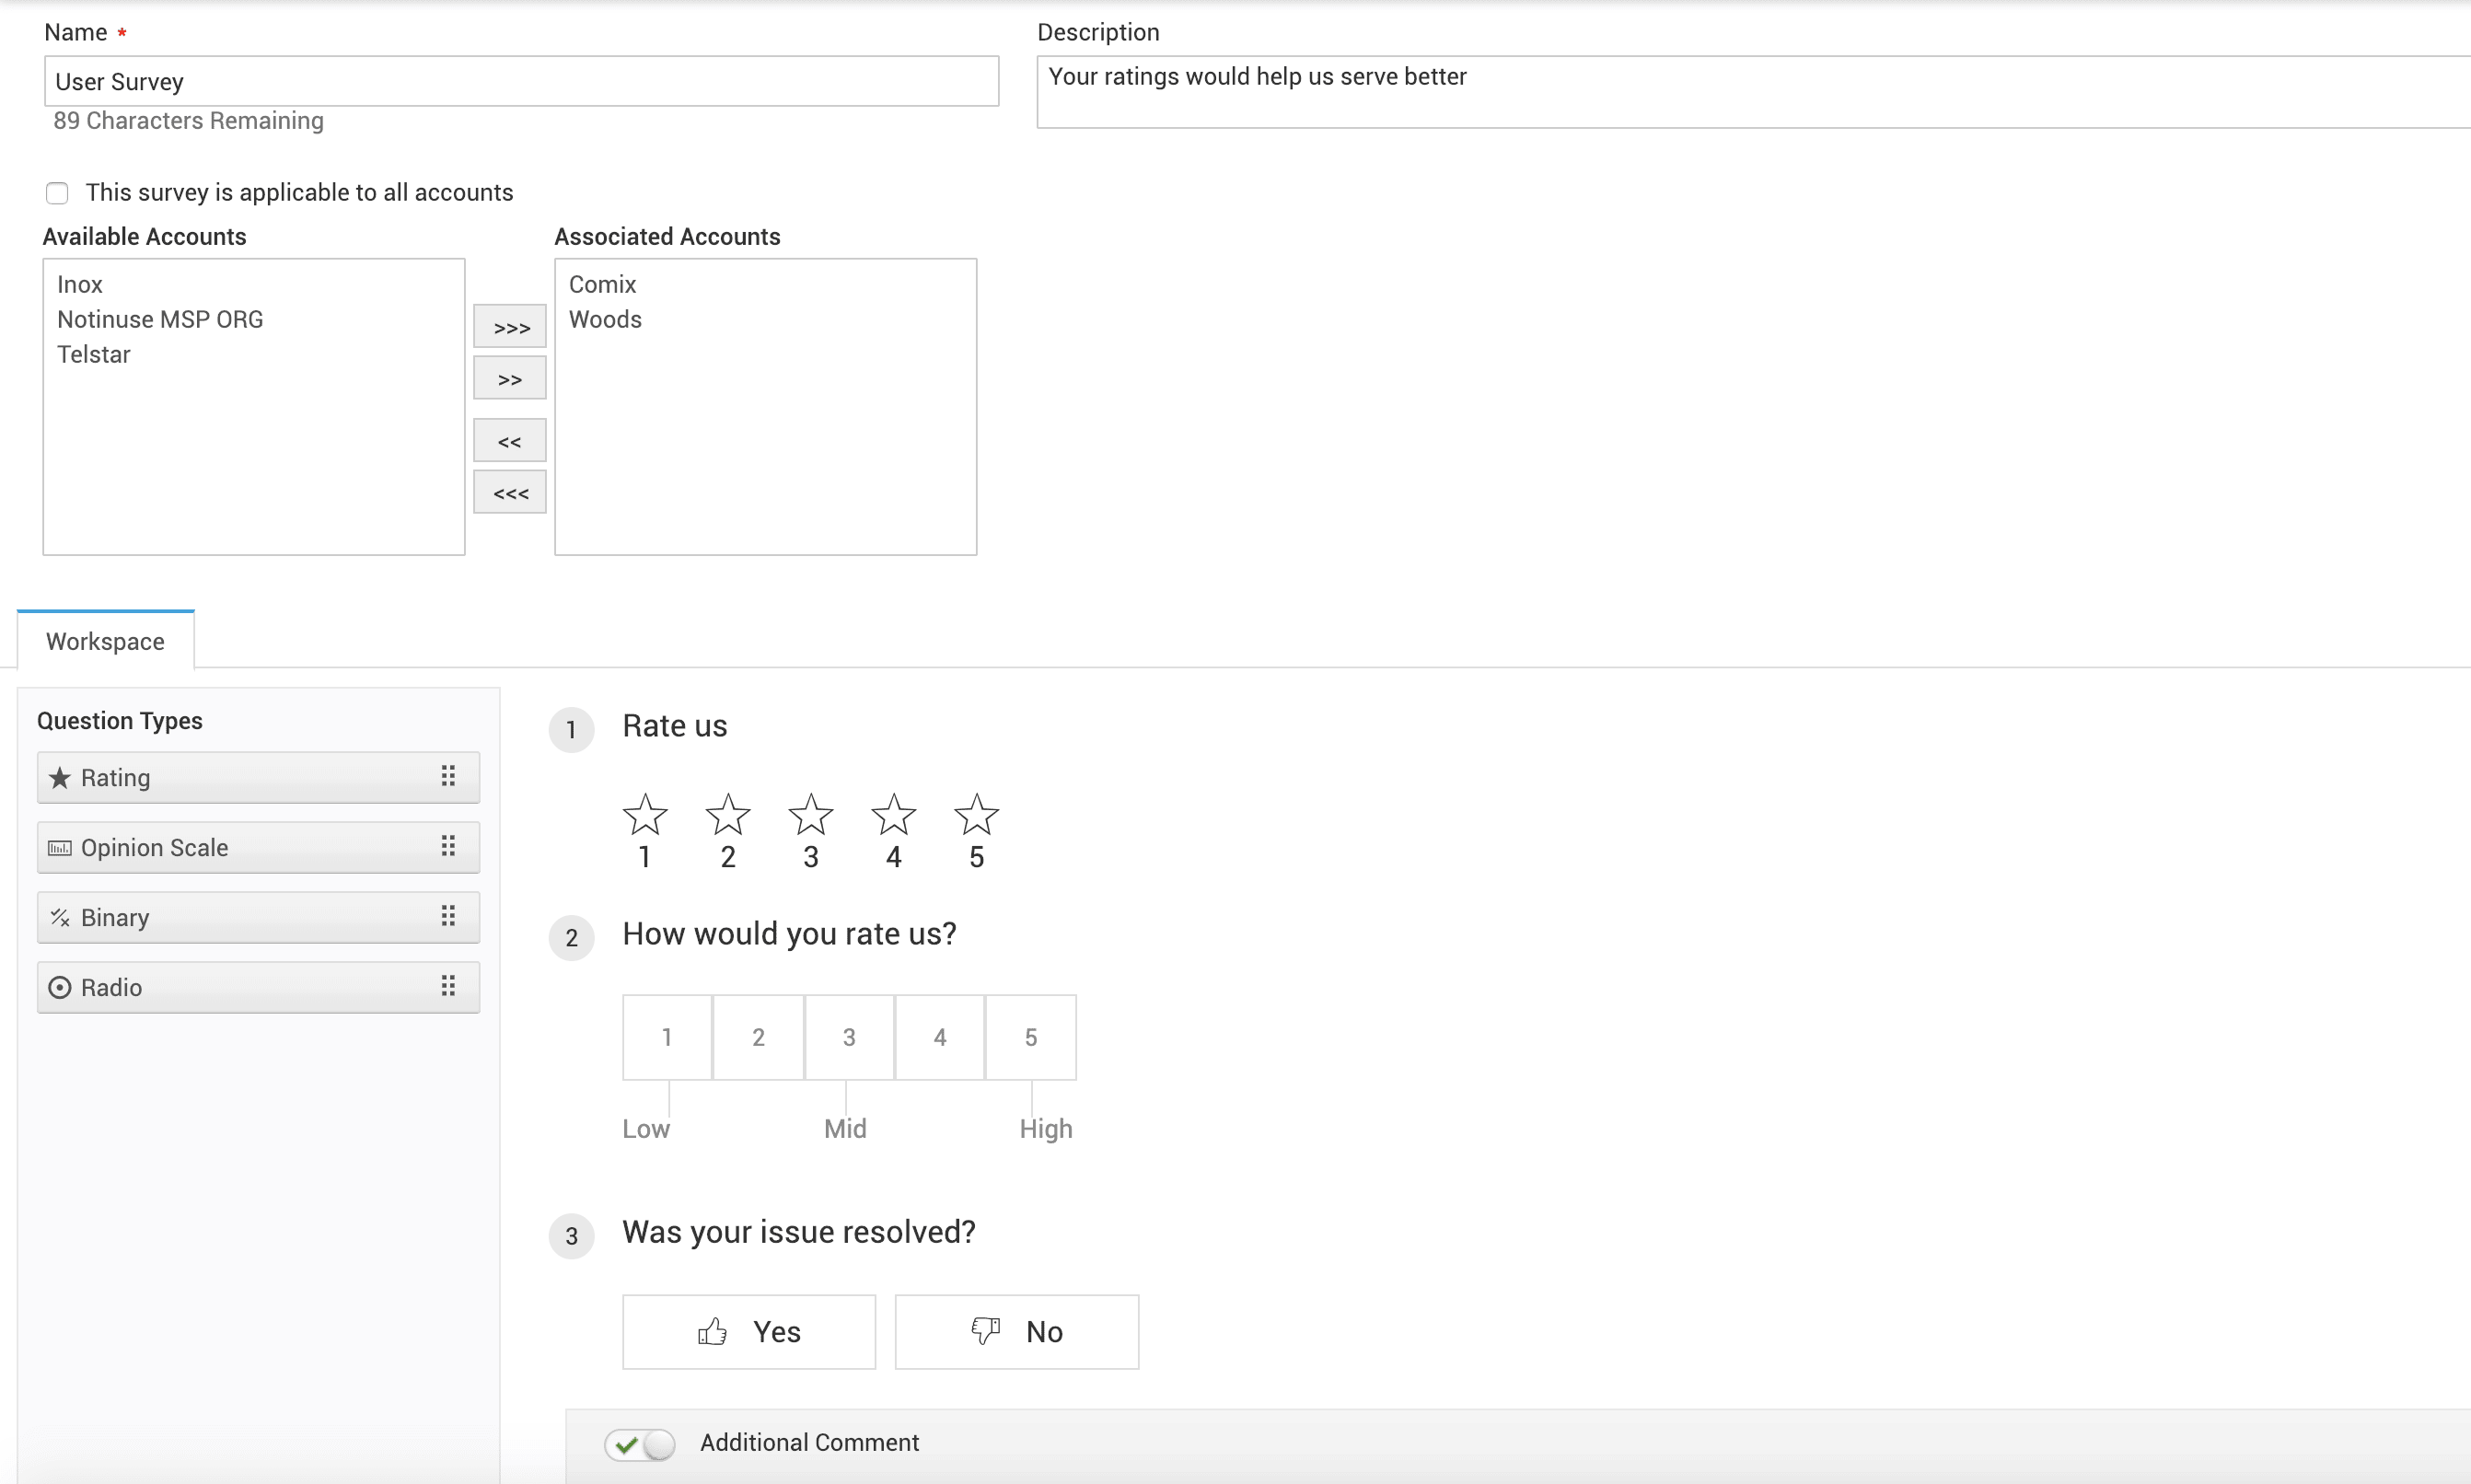Click thumbs-up Yes answer button
This screenshot has width=2471, height=1484.
click(749, 1332)
